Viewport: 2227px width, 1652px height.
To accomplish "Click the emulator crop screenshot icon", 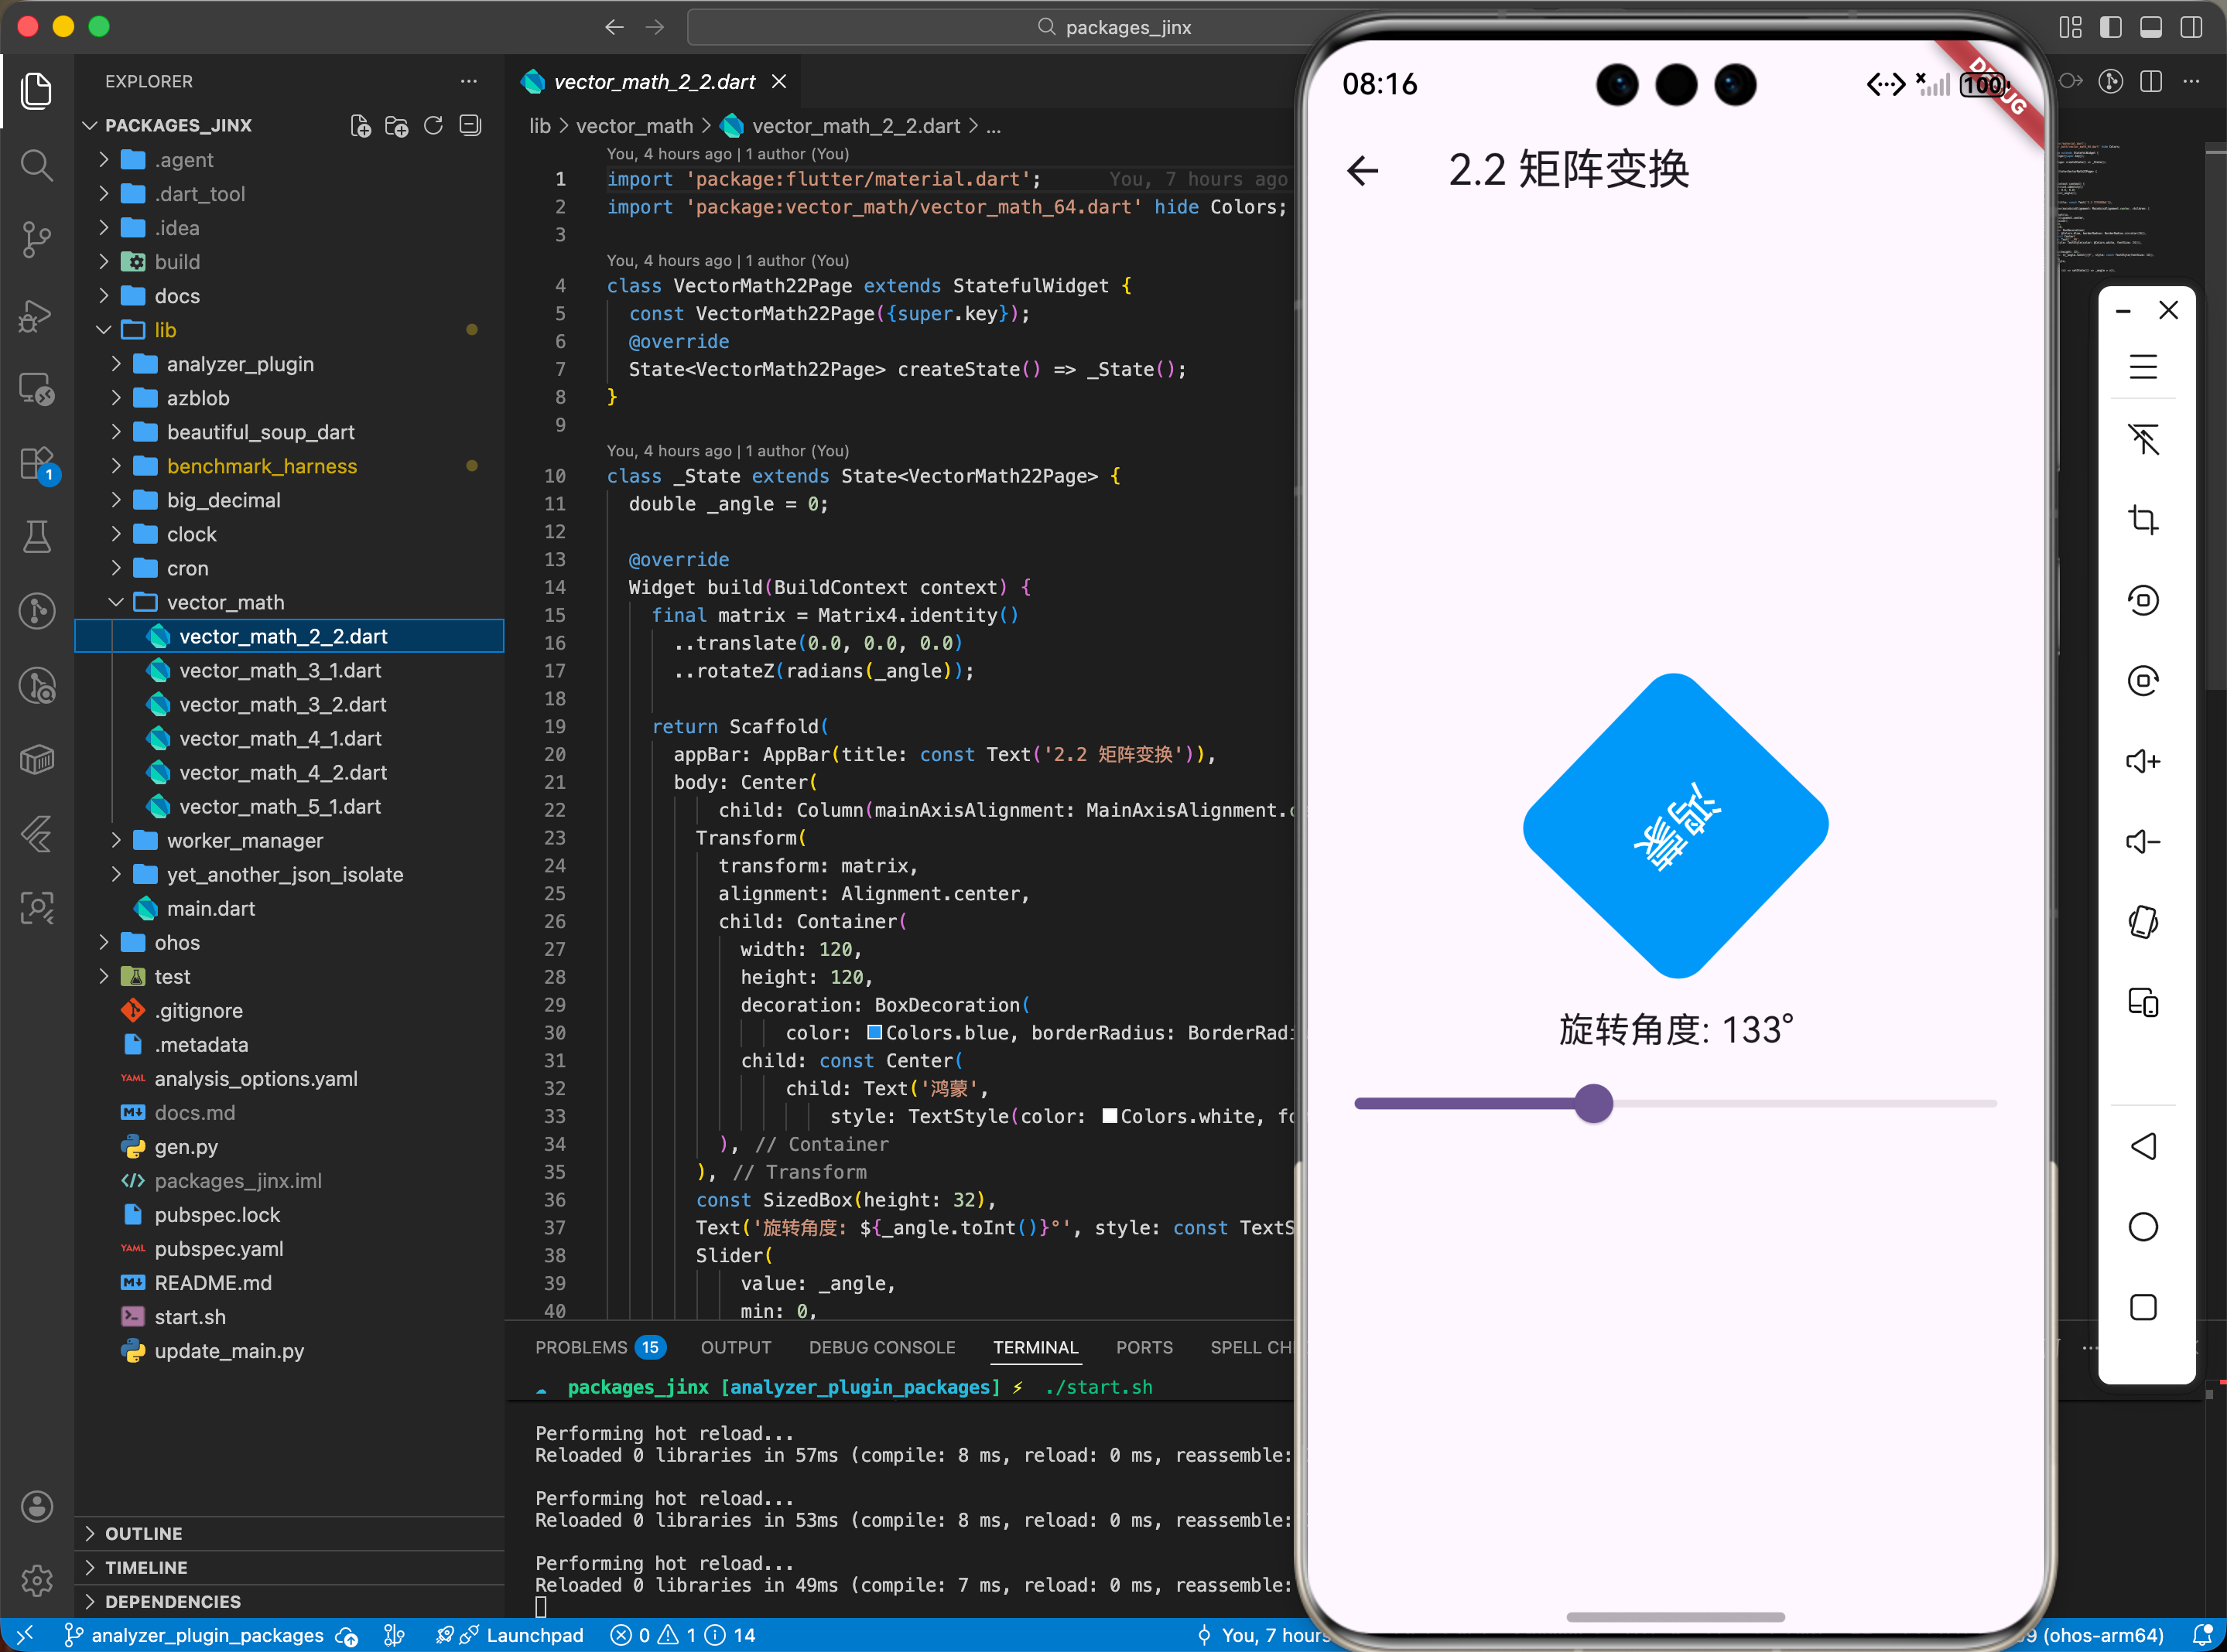I will click(2142, 520).
